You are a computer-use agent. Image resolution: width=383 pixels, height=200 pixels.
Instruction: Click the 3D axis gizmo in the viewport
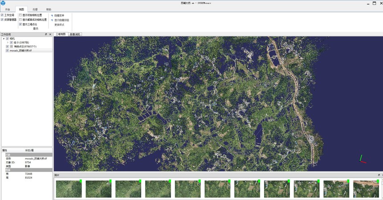click(x=363, y=159)
